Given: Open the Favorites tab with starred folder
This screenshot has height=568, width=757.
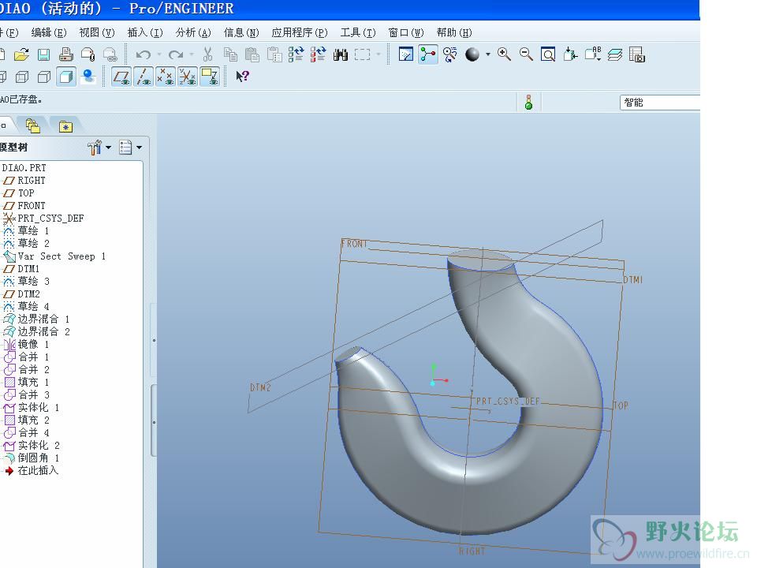Looking at the screenshot, I should click(x=65, y=126).
